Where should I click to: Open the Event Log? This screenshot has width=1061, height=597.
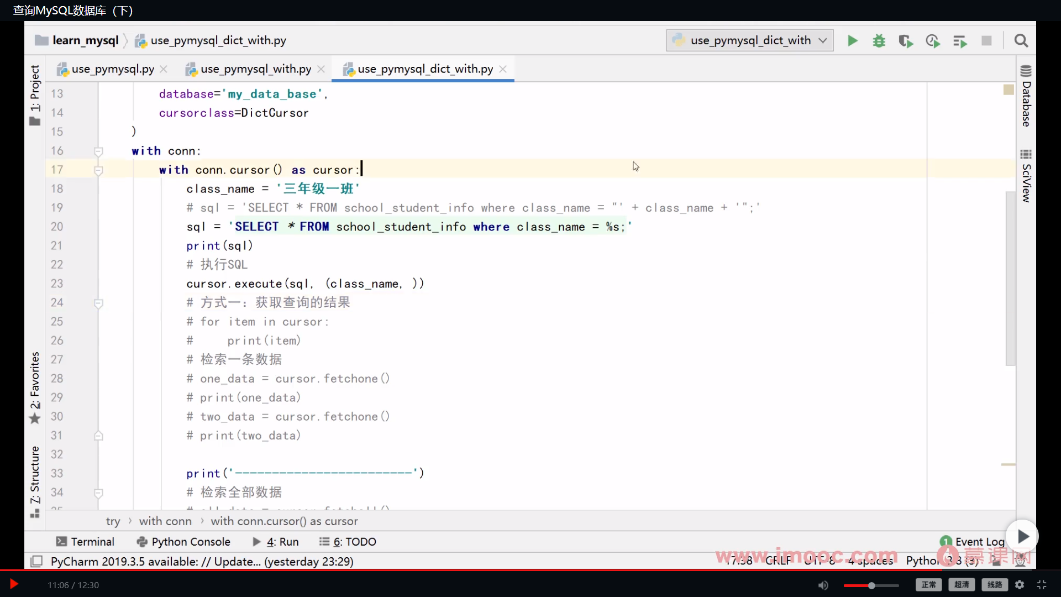pos(972,542)
